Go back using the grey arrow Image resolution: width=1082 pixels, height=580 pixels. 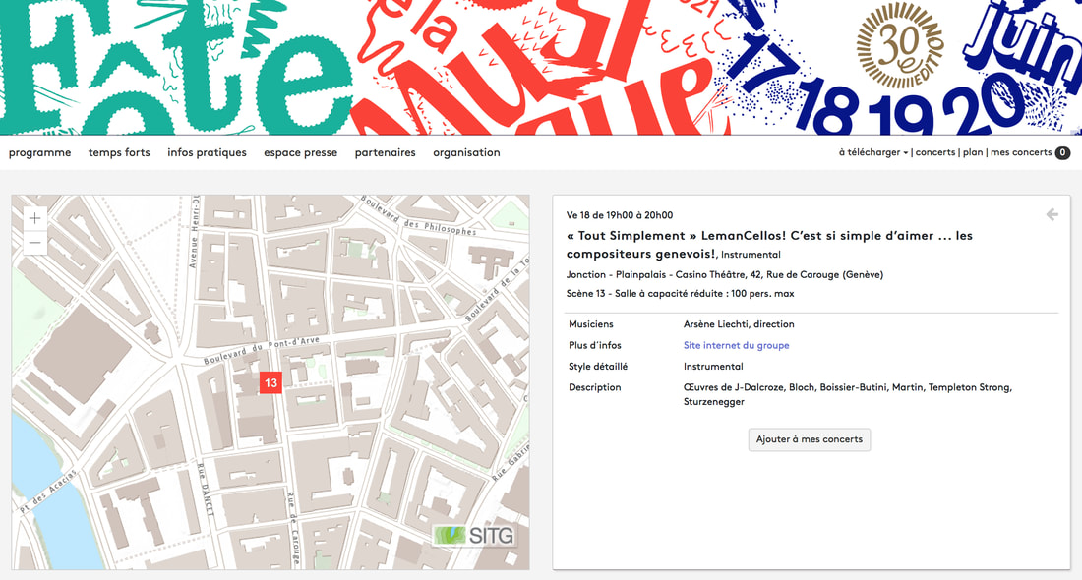(x=1052, y=214)
